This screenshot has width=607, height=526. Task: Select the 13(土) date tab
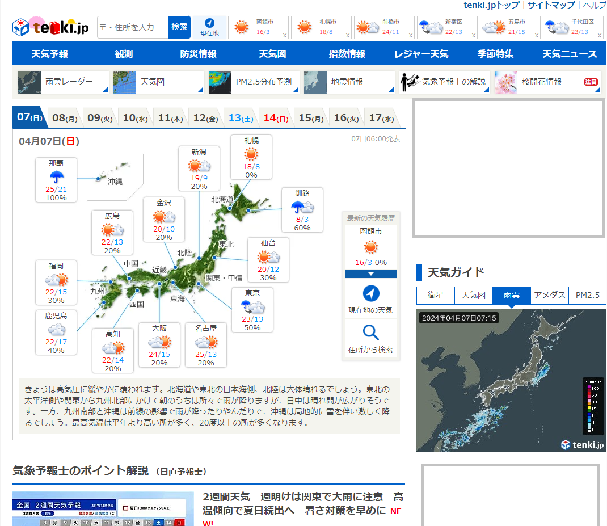point(241,118)
